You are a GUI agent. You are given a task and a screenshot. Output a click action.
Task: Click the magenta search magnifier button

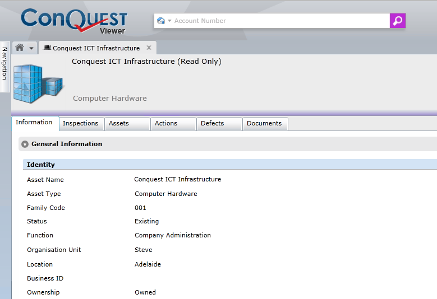(x=397, y=21)
